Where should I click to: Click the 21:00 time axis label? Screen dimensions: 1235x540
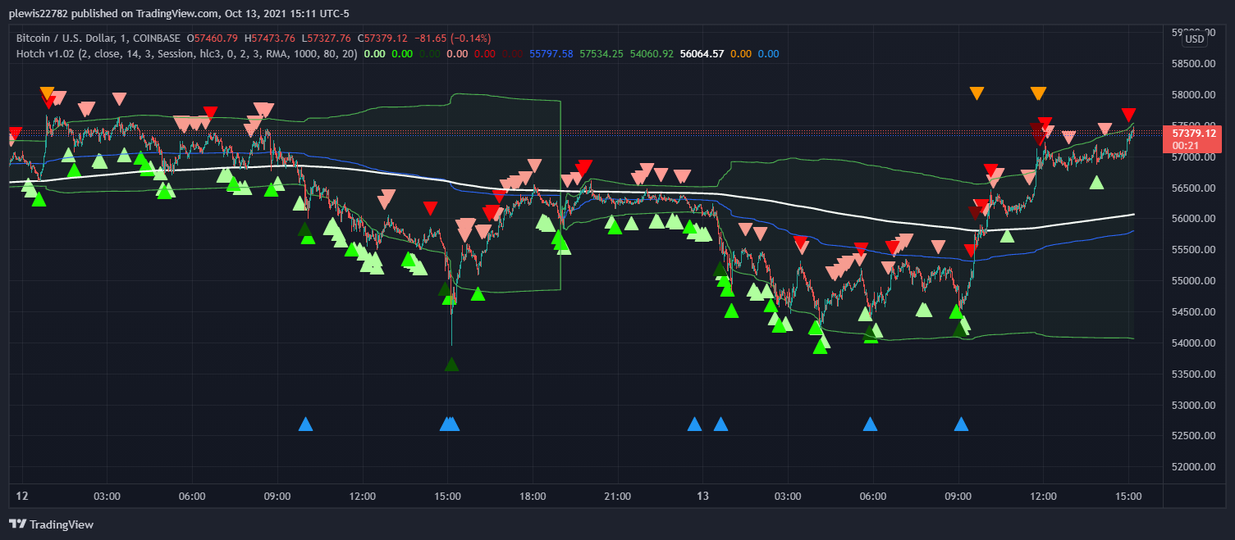click(617, 497)
